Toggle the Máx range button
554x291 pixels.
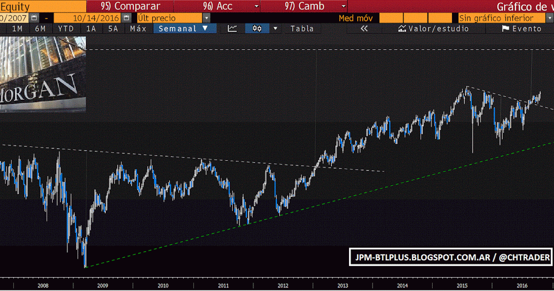point(138,28)
